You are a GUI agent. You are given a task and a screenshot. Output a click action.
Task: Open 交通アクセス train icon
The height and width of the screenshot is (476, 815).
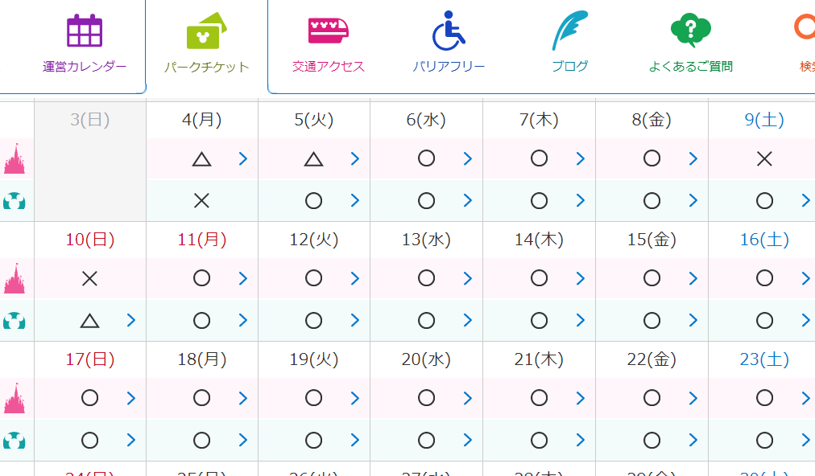[x=328, y=30]
